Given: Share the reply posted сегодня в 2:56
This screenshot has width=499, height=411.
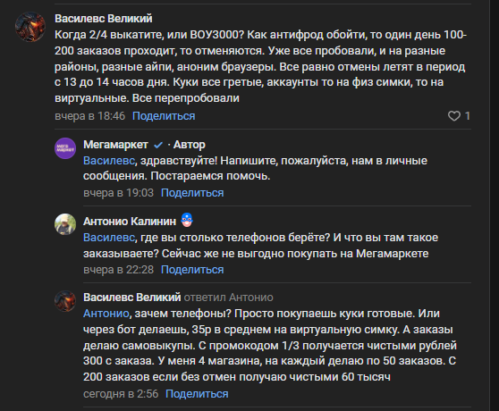Looking at the screenshot, I should click(x=197, y=394).
